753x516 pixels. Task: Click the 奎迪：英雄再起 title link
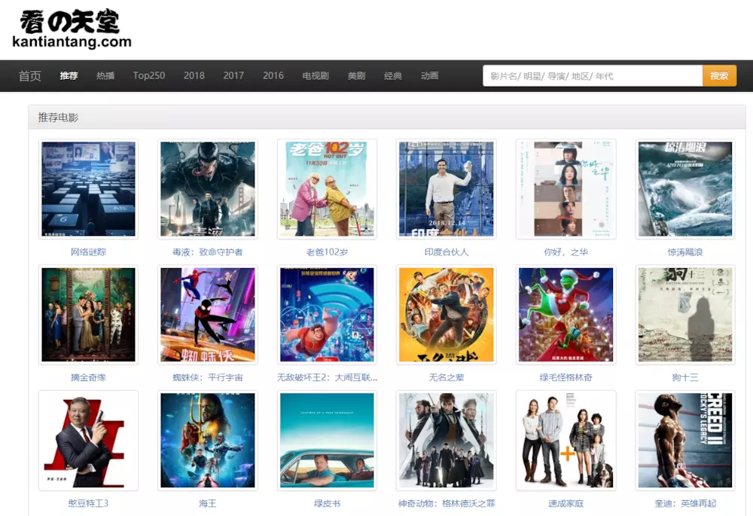coord(685,503)
